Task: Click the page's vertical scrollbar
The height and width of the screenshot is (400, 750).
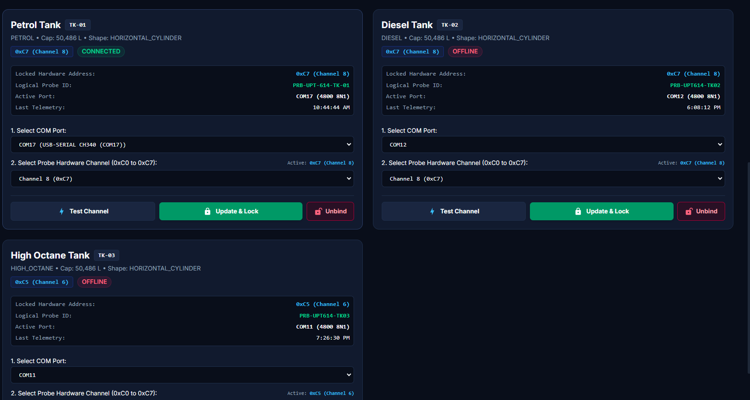Action: pyautogui.click(x=748, y=267)
